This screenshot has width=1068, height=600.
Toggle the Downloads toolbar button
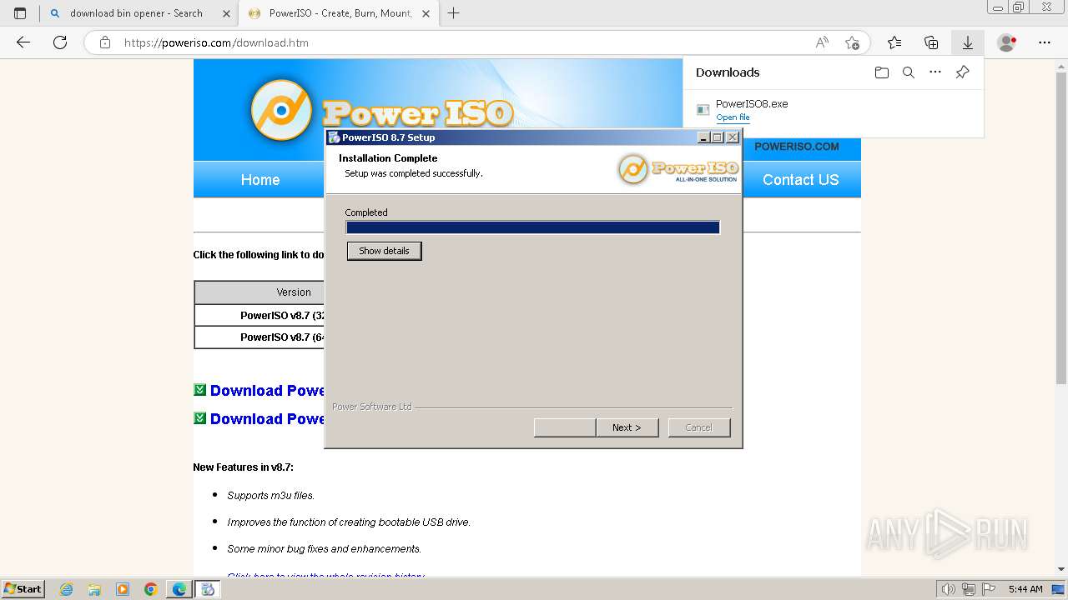point(968,42)
